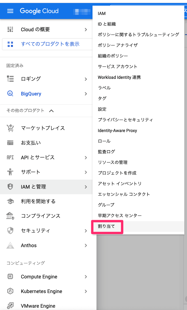
Task: Open the project selector in header
Action: (82, 12)
